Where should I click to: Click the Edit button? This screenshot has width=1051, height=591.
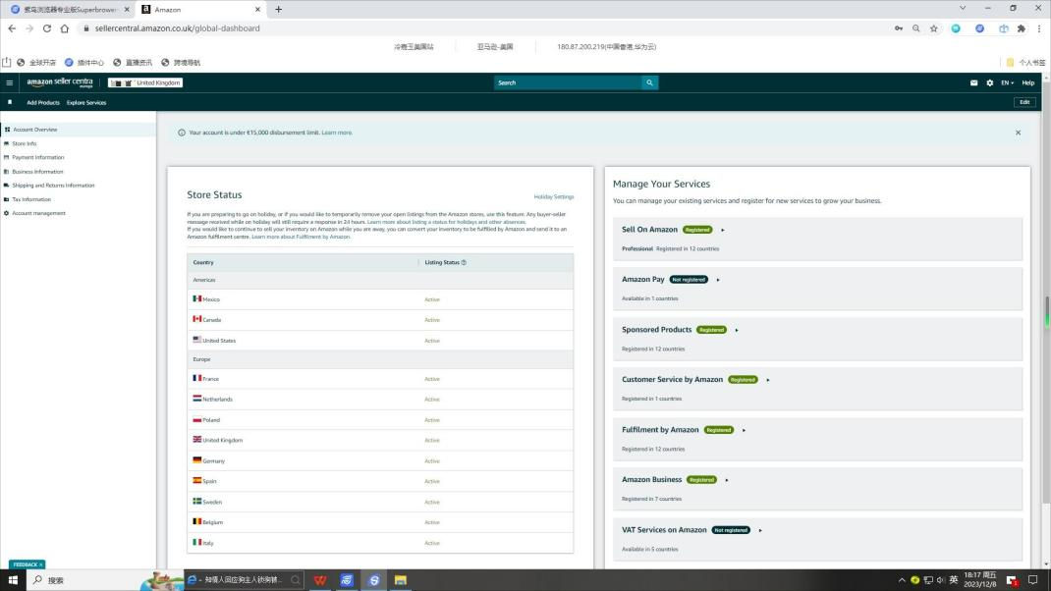point(1024,102)
